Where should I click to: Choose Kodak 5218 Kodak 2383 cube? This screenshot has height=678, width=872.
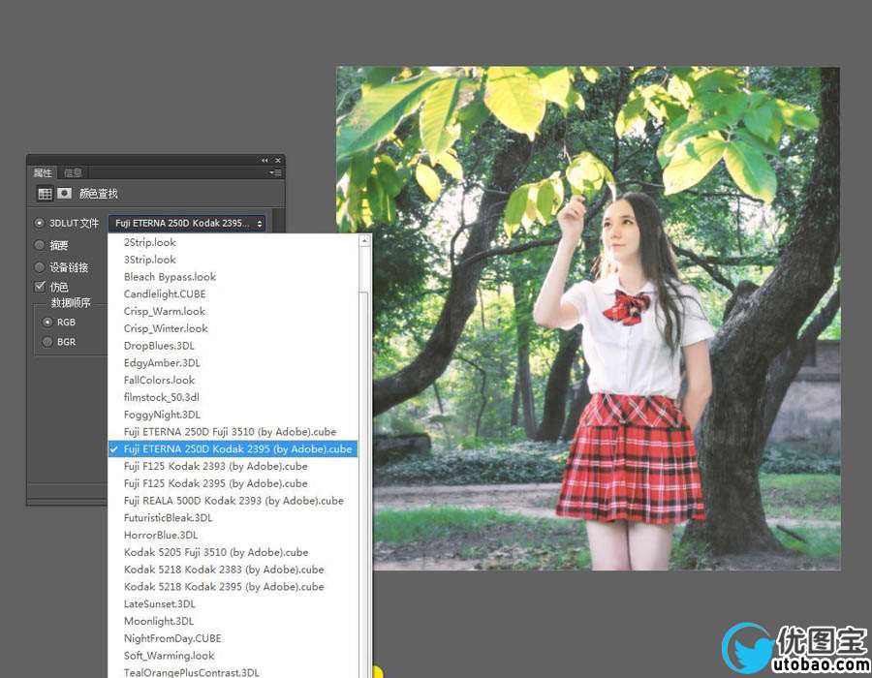pyautogui.click(x=233, y=570)
